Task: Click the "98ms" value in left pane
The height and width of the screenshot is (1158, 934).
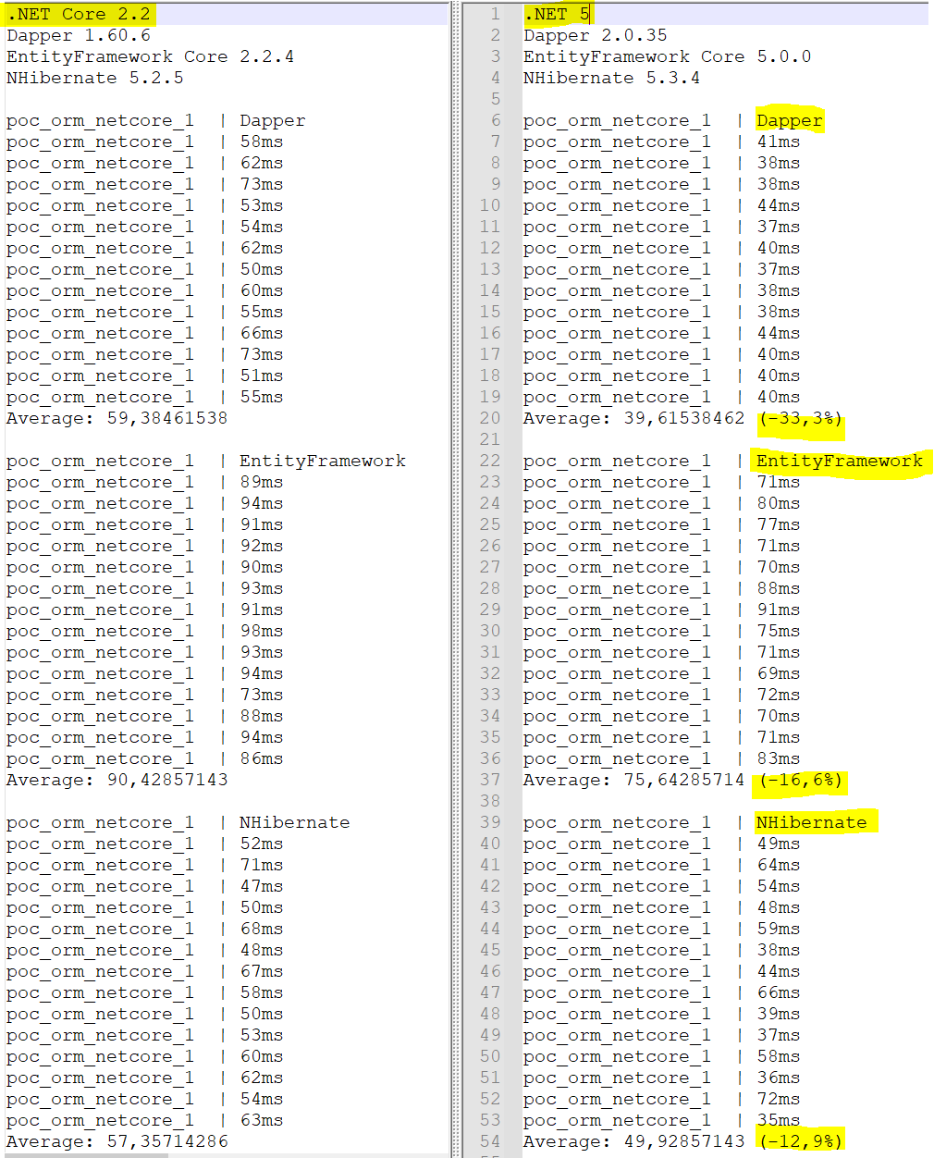Action: (x=262, y=631)
